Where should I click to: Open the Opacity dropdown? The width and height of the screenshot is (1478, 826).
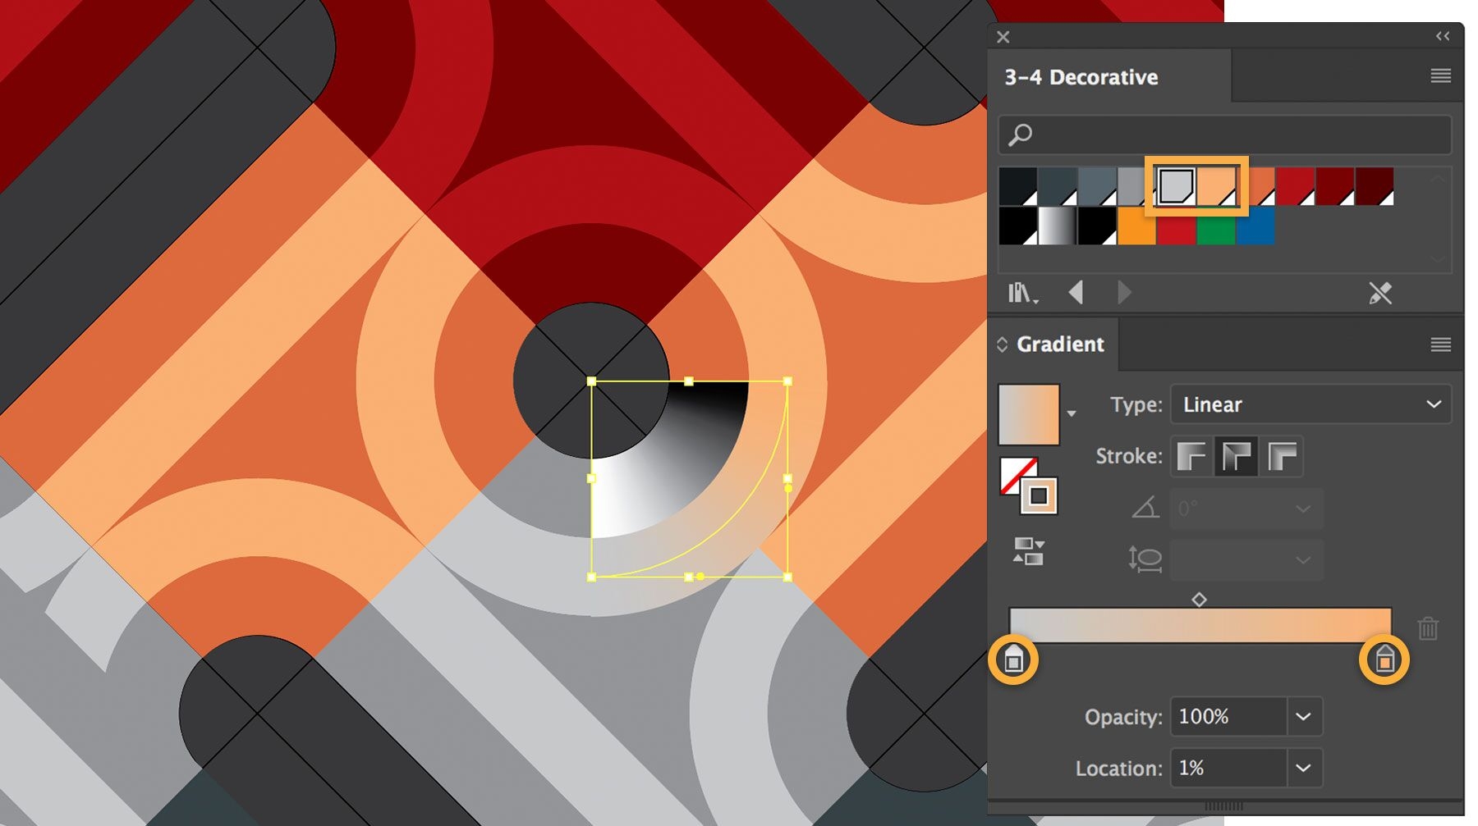[1303, 717]
